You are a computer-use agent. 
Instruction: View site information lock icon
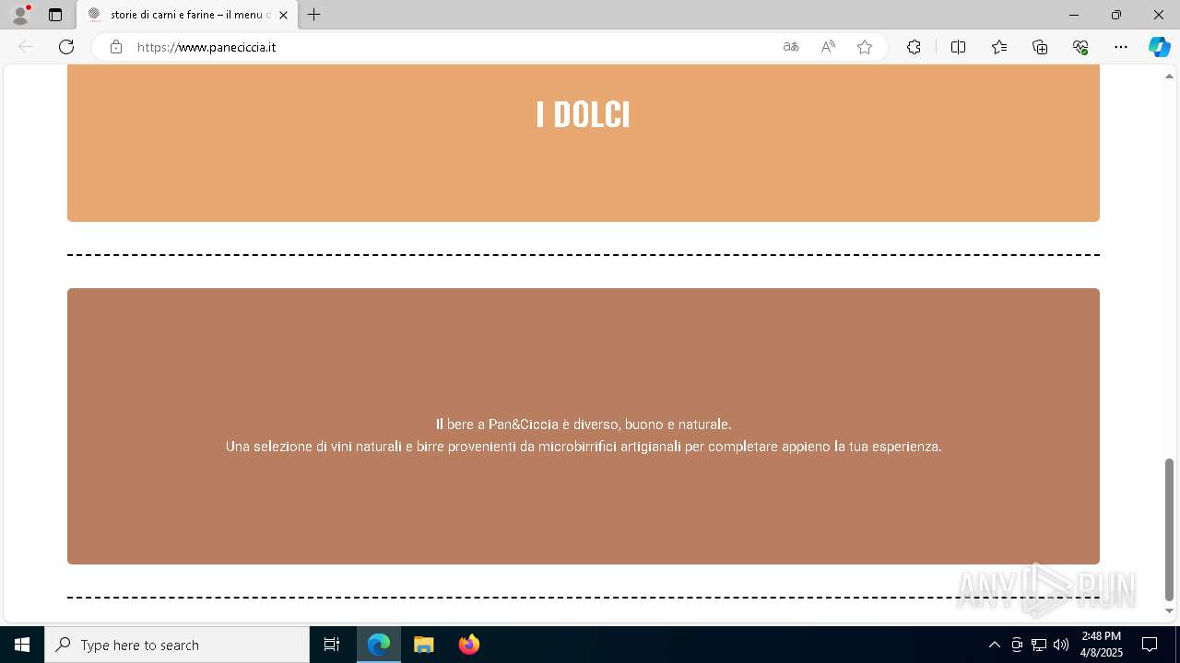click(116, 47)
